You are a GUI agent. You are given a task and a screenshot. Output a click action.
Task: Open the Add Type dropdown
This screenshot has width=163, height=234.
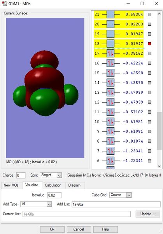[36, 204]
